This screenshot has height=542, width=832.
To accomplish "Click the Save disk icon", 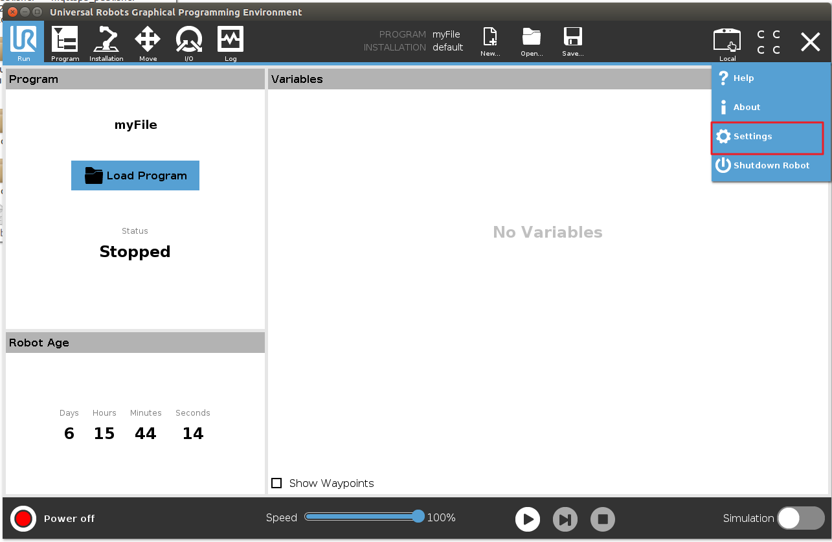I will click(x=573, y=42).
